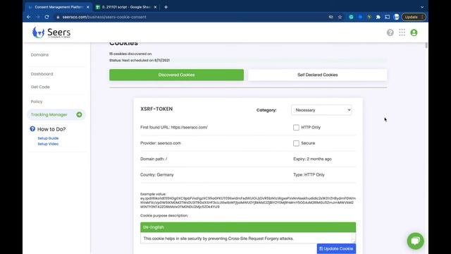Click the status Next scheduled text
The image size is (451, 254).
tap(140, 60)
